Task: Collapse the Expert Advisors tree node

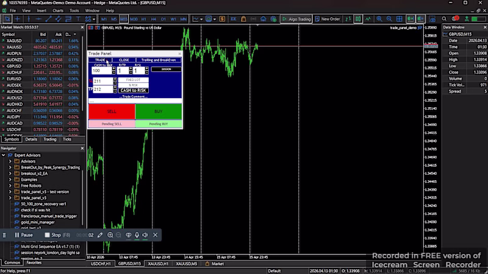Action: coord(4,155)
